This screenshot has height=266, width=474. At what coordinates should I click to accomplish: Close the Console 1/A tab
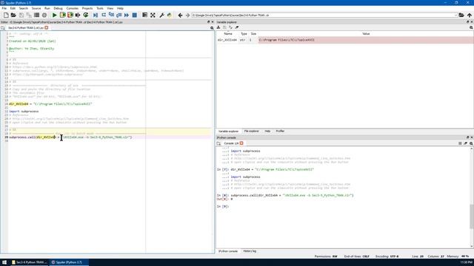click(x=241, y=143)
